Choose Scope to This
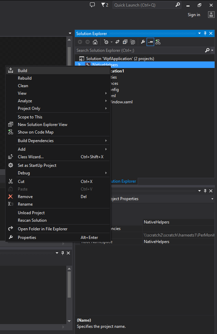 (x=58, y=117)
